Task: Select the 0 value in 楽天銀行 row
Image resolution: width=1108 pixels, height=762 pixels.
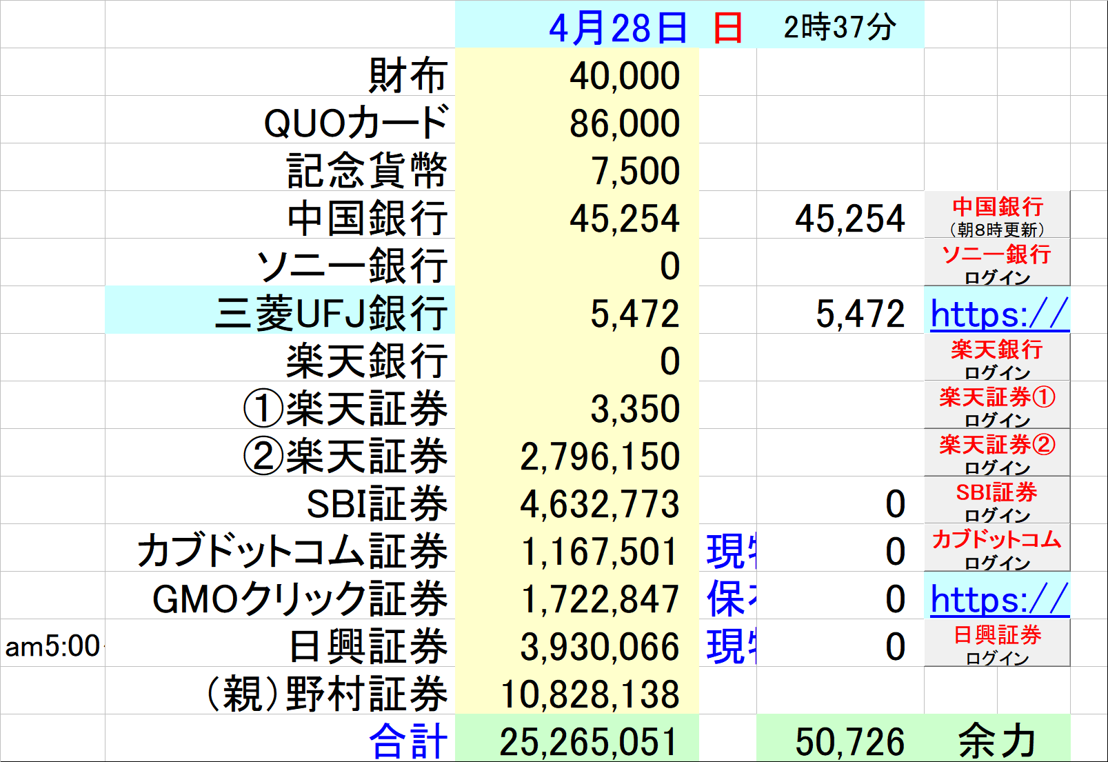Action: pos(576,358)
